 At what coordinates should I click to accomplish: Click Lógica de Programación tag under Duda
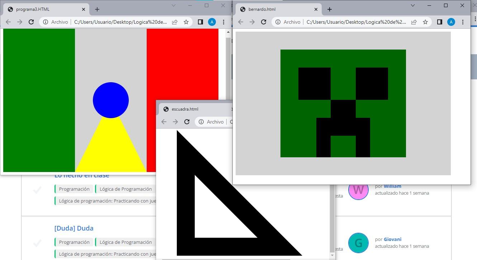[126, 242]
